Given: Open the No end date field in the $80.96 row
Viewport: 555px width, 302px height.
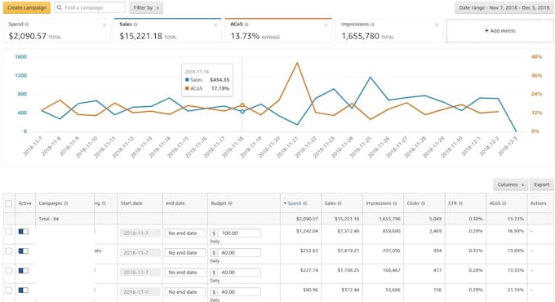Looking at the screenshot, I should click(x=185, y=291).
